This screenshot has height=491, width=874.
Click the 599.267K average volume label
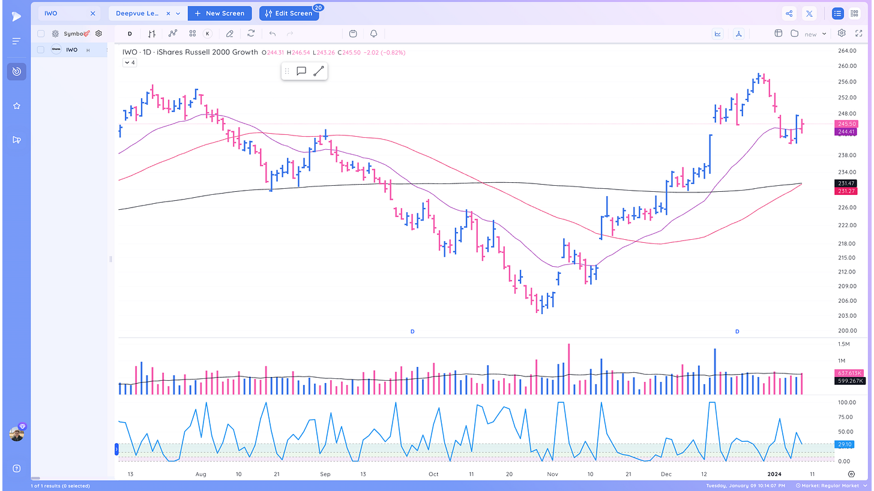tap(849, 381)
